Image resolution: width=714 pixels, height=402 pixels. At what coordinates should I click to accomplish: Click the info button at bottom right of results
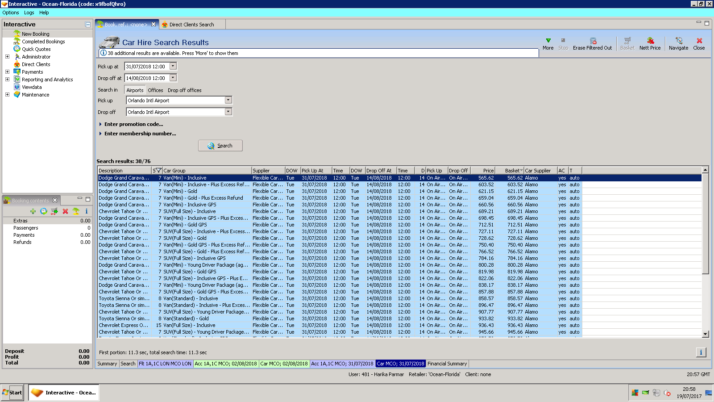coord(701,352)
